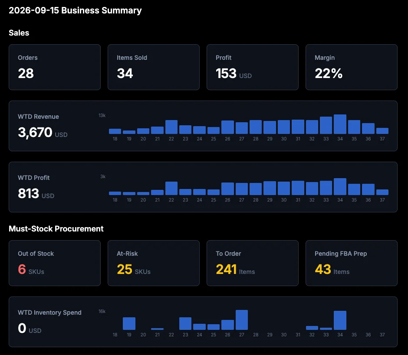Select week 31 bar in WTD Profit chart

[298, 188]
